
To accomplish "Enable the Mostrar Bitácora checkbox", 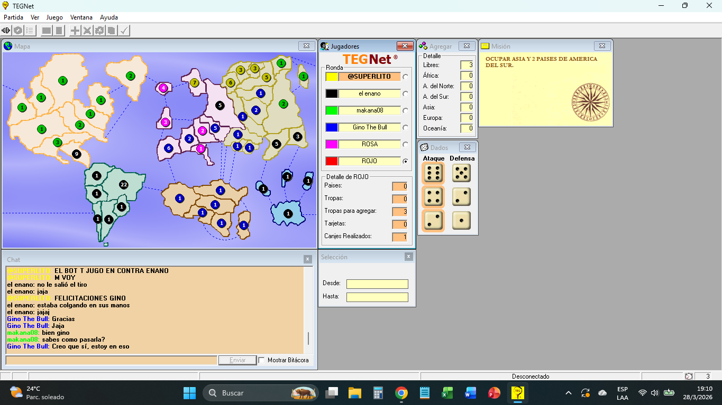I will (x=261, y=360).
